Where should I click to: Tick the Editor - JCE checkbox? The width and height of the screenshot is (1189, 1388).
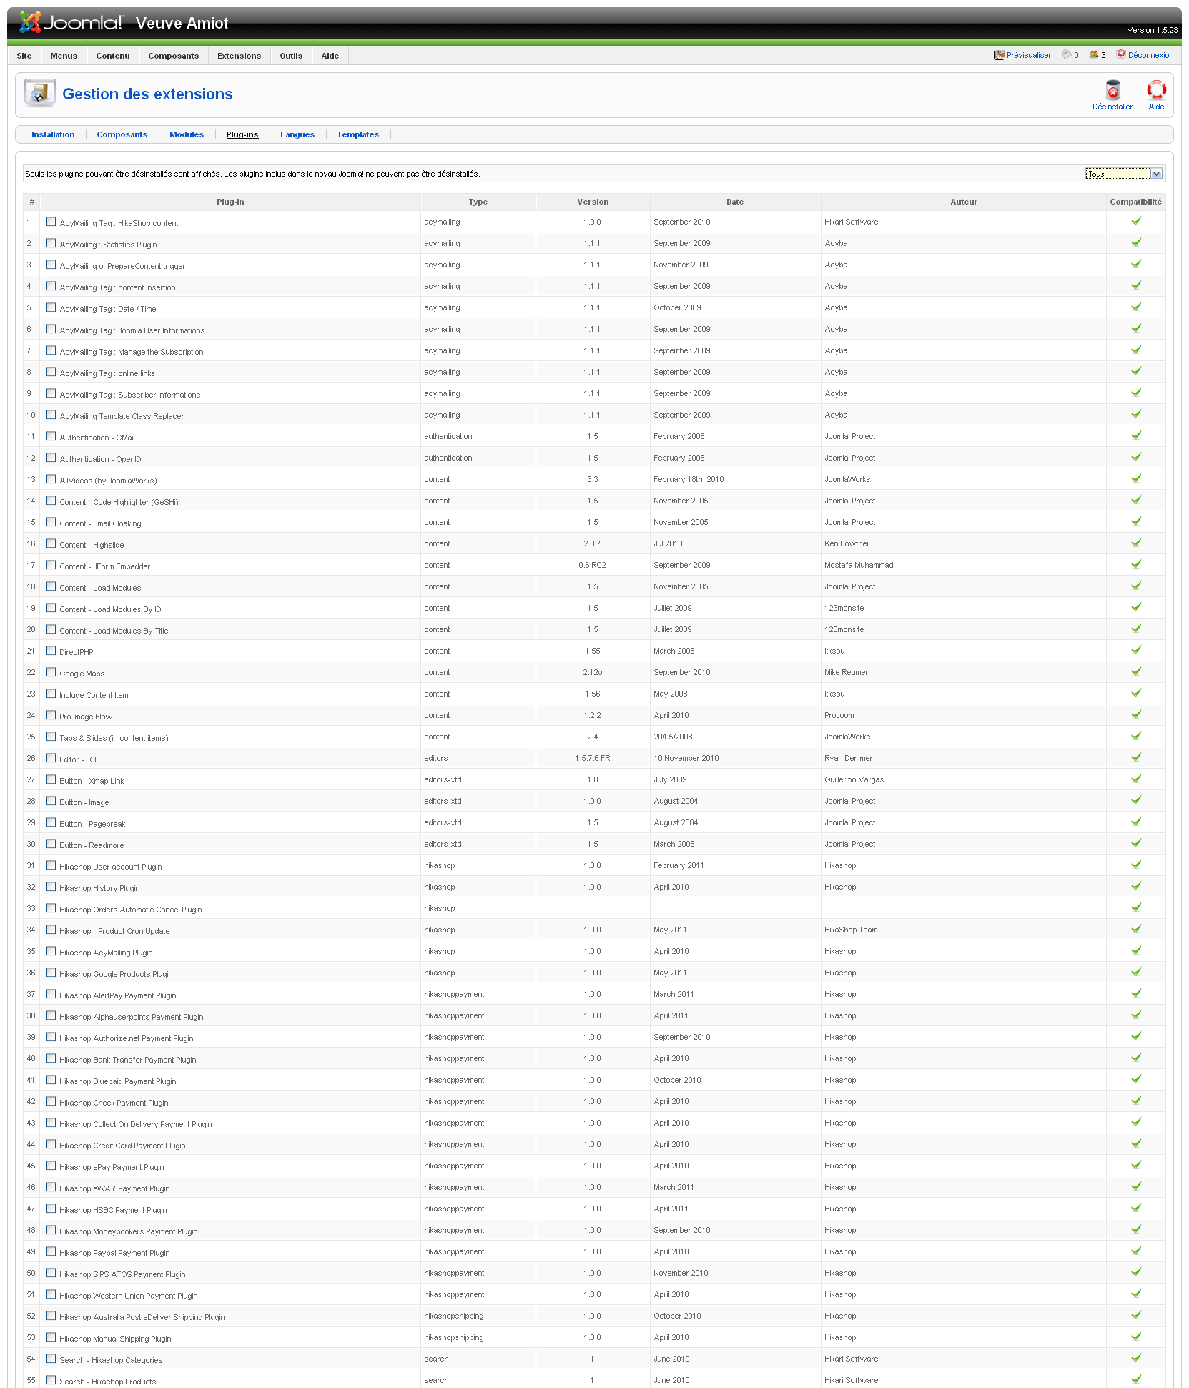tap(51, 758)
